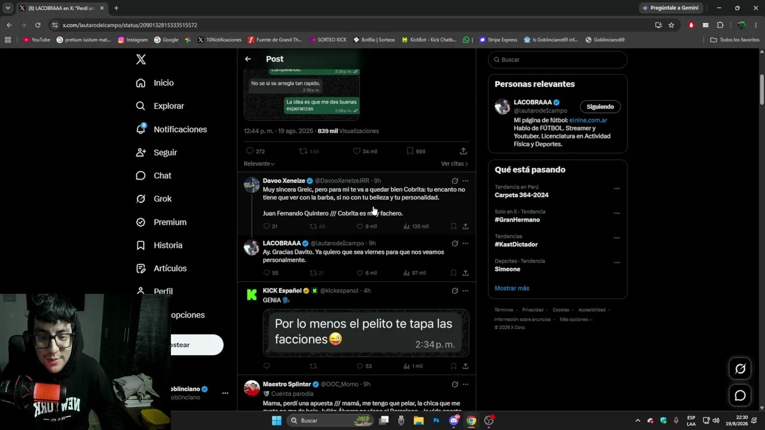The image size is (765, 430).
Task: Open Grok actions on Davoo Xeneize's reply
Action: (x=455, y=181)
